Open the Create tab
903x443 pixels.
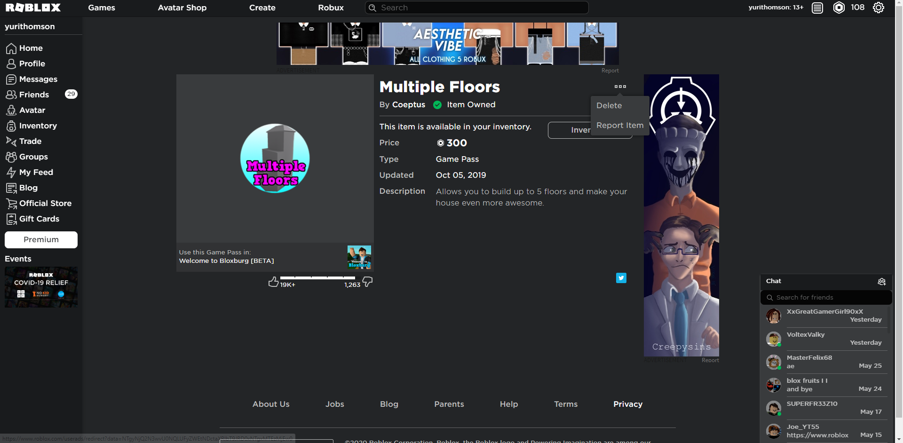[x=262, y=8]
